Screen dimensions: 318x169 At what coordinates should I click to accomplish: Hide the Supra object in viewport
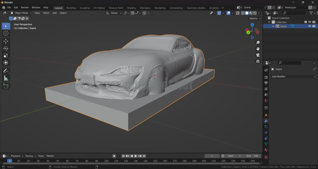click(310, 26)
